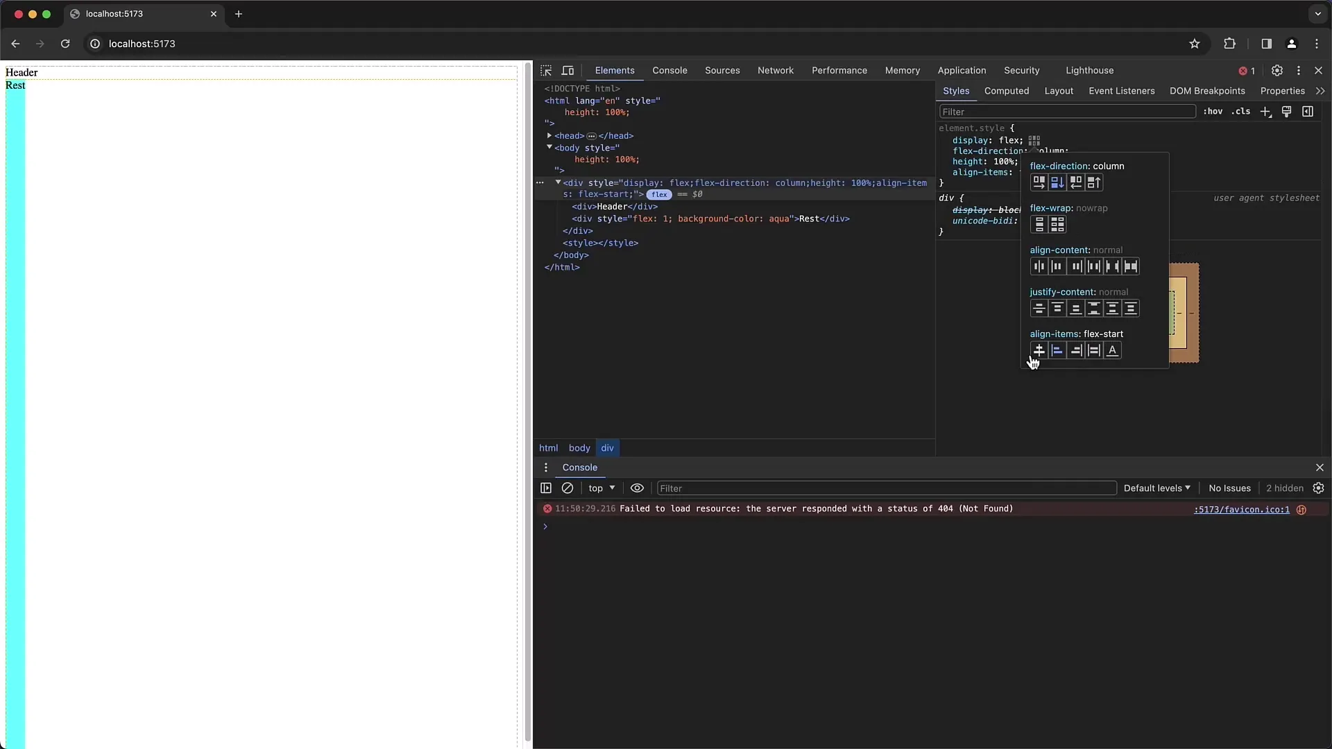The height and width of the screenshot is (749, 1332).
Task: Click the flex-wrap nowrap icon
Action: click(1039, 224)
